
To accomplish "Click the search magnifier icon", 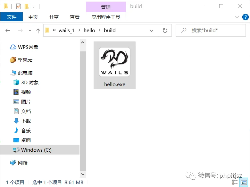I will [x=184, y=30].
